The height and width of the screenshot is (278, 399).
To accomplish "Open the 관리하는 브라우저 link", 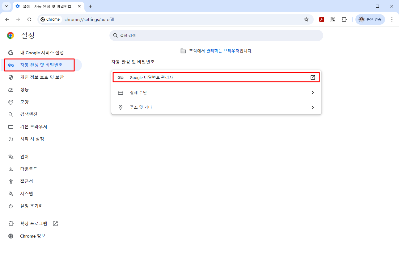I will pyautogui.click(x=223, y=51).
